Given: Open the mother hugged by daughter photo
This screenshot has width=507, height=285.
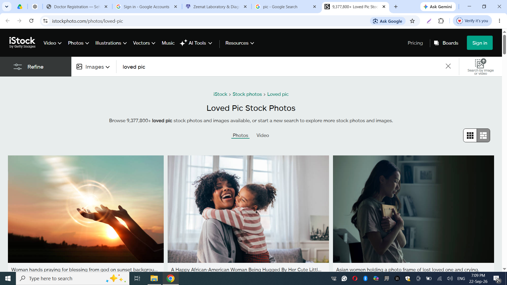Looking at the screenshot, I should (x=248, y=209).
